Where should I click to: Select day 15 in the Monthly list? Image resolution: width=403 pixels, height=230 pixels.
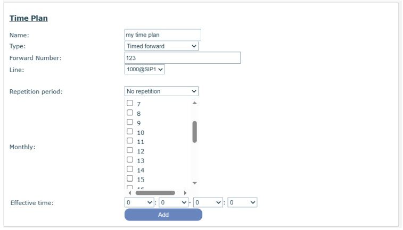tap(130, 178)
